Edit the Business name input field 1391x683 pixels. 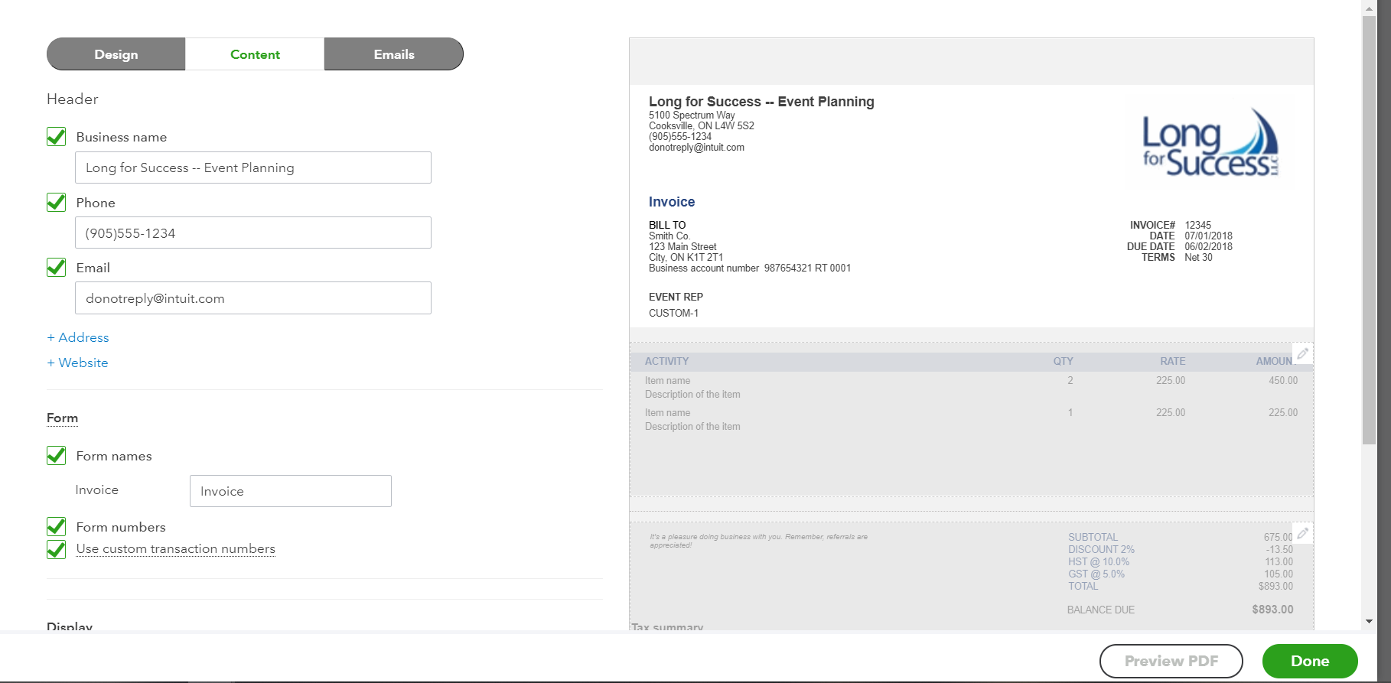(253, 167)
